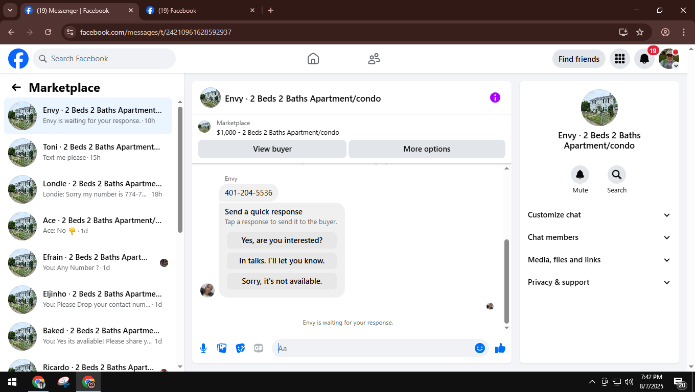Click the Search Facebook input field
This screenshot has width=695, height=392.
click(104, 59)
